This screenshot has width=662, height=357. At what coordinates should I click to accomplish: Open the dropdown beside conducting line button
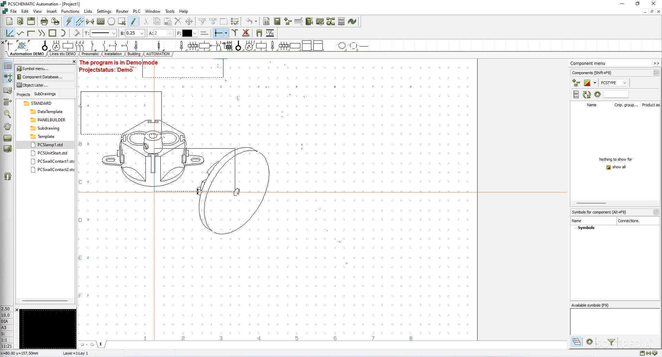pyautogui.click(x=226, y=33)
